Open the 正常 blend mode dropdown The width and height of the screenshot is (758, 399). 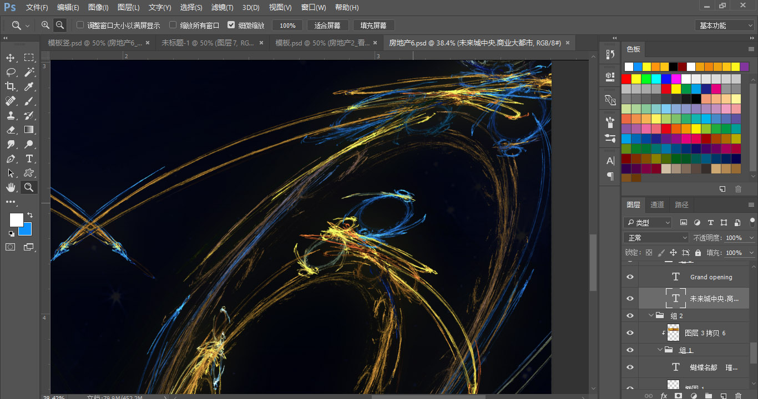656,238
